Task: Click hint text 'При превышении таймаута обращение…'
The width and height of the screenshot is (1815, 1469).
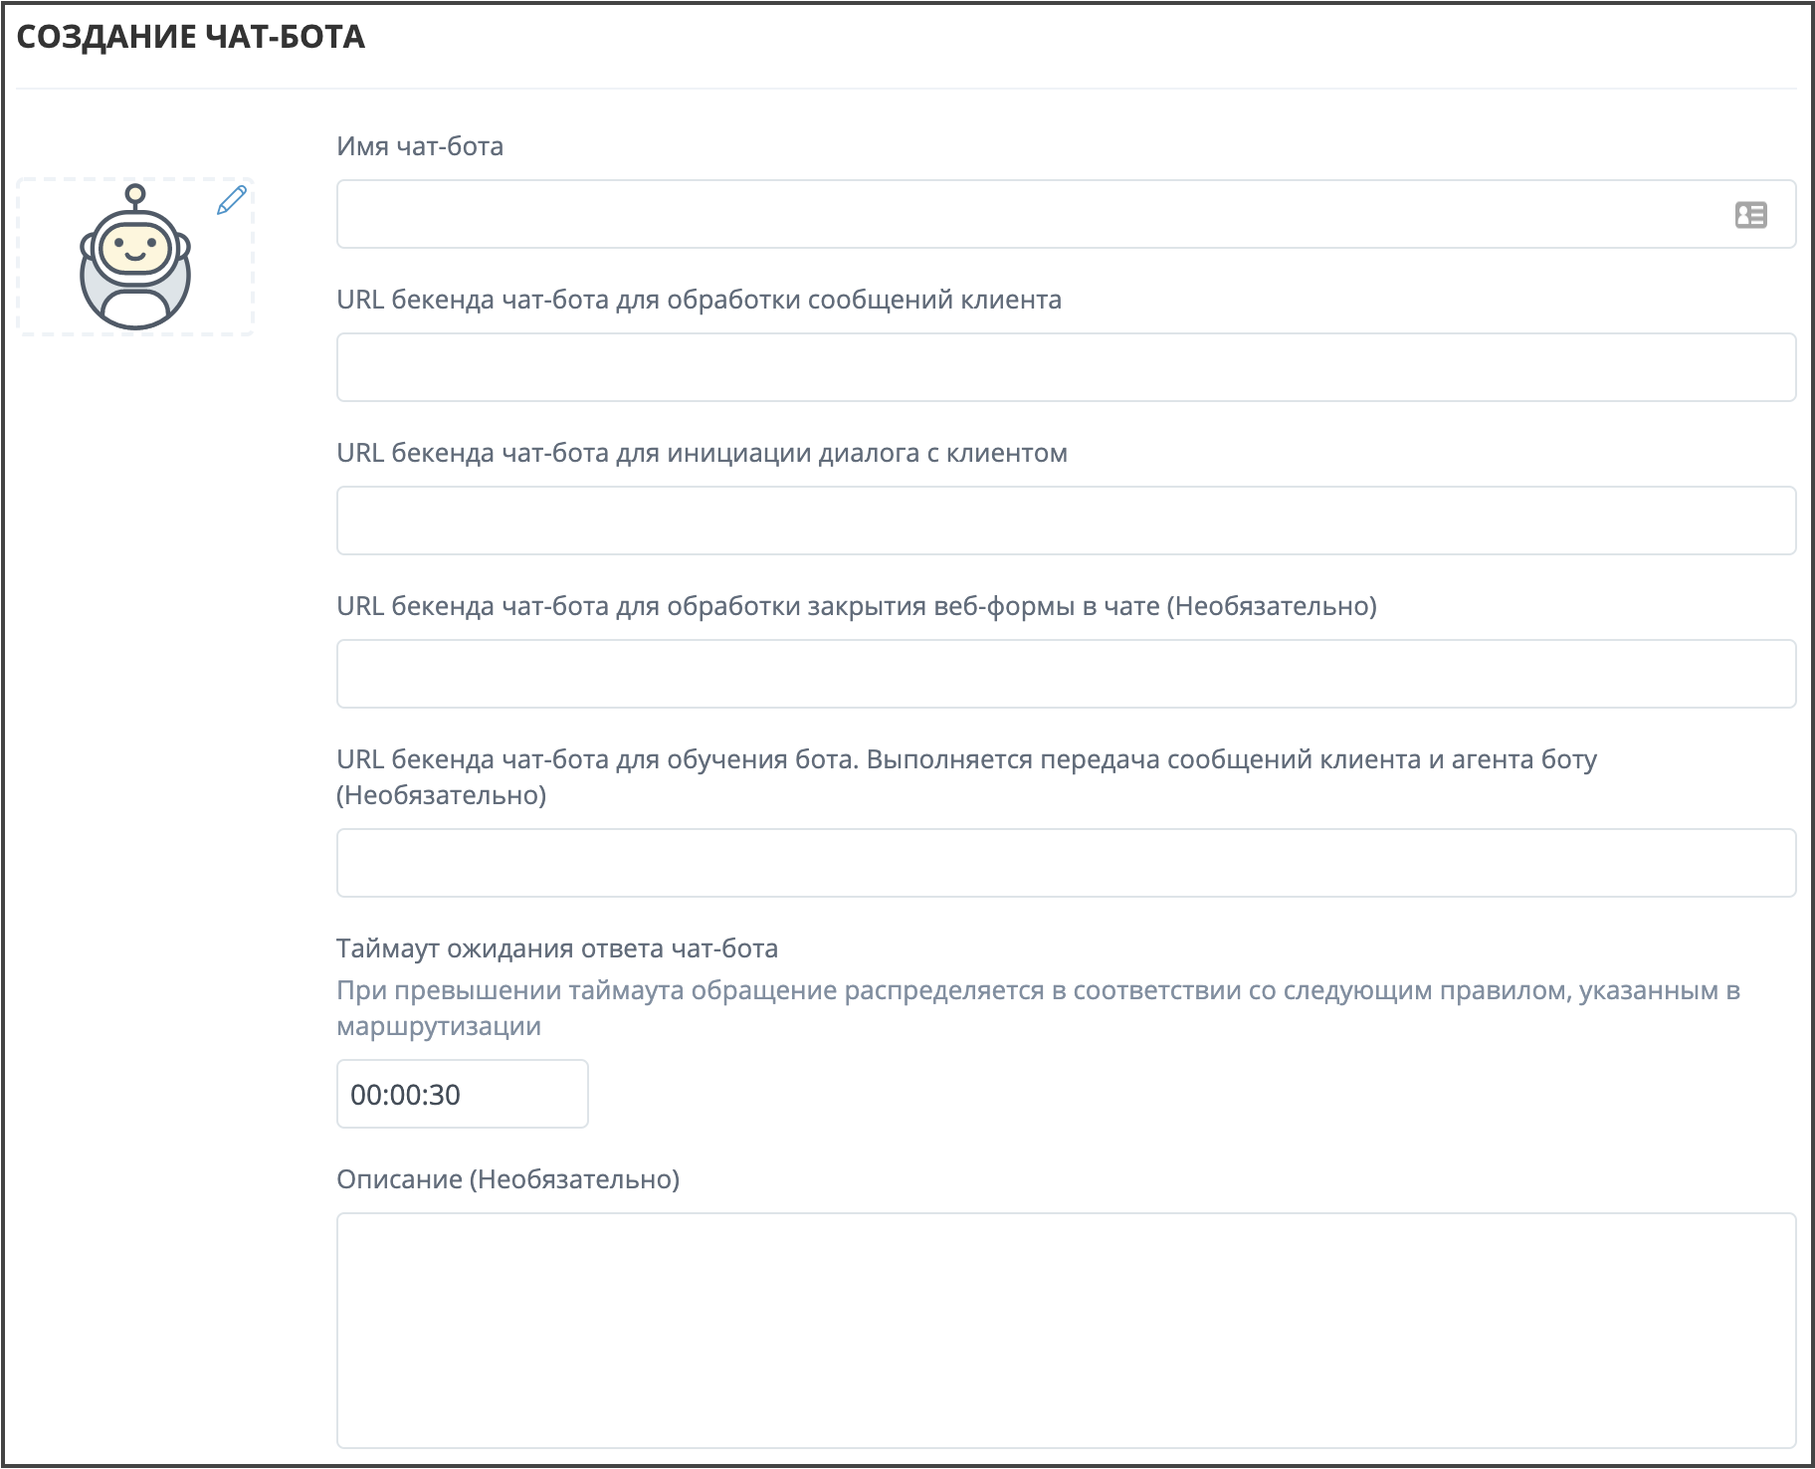Action: click(1037, 991)
